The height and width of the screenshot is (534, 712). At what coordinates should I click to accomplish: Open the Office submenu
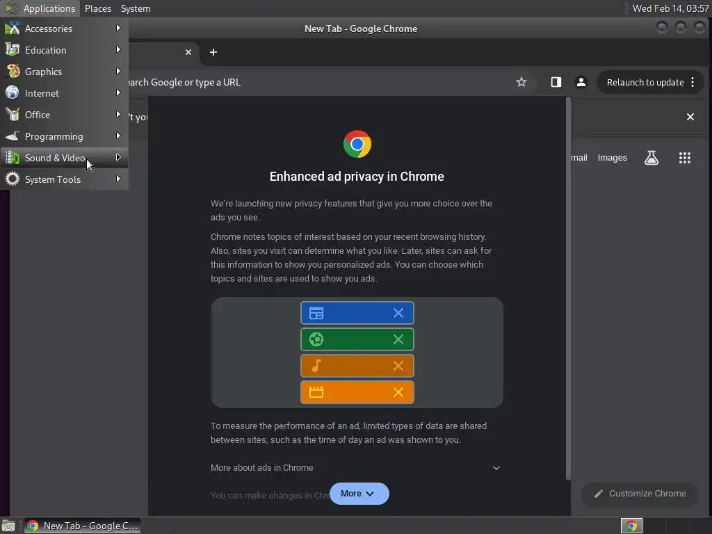point(64,115)
